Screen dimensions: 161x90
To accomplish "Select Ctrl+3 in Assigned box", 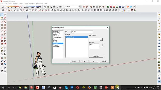I will point(91,45).
